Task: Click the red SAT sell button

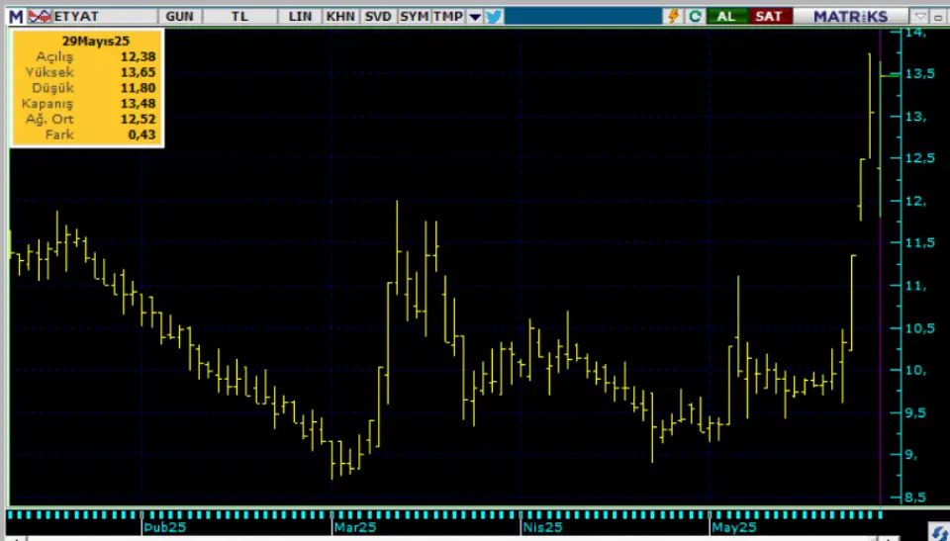Action: 770,17
